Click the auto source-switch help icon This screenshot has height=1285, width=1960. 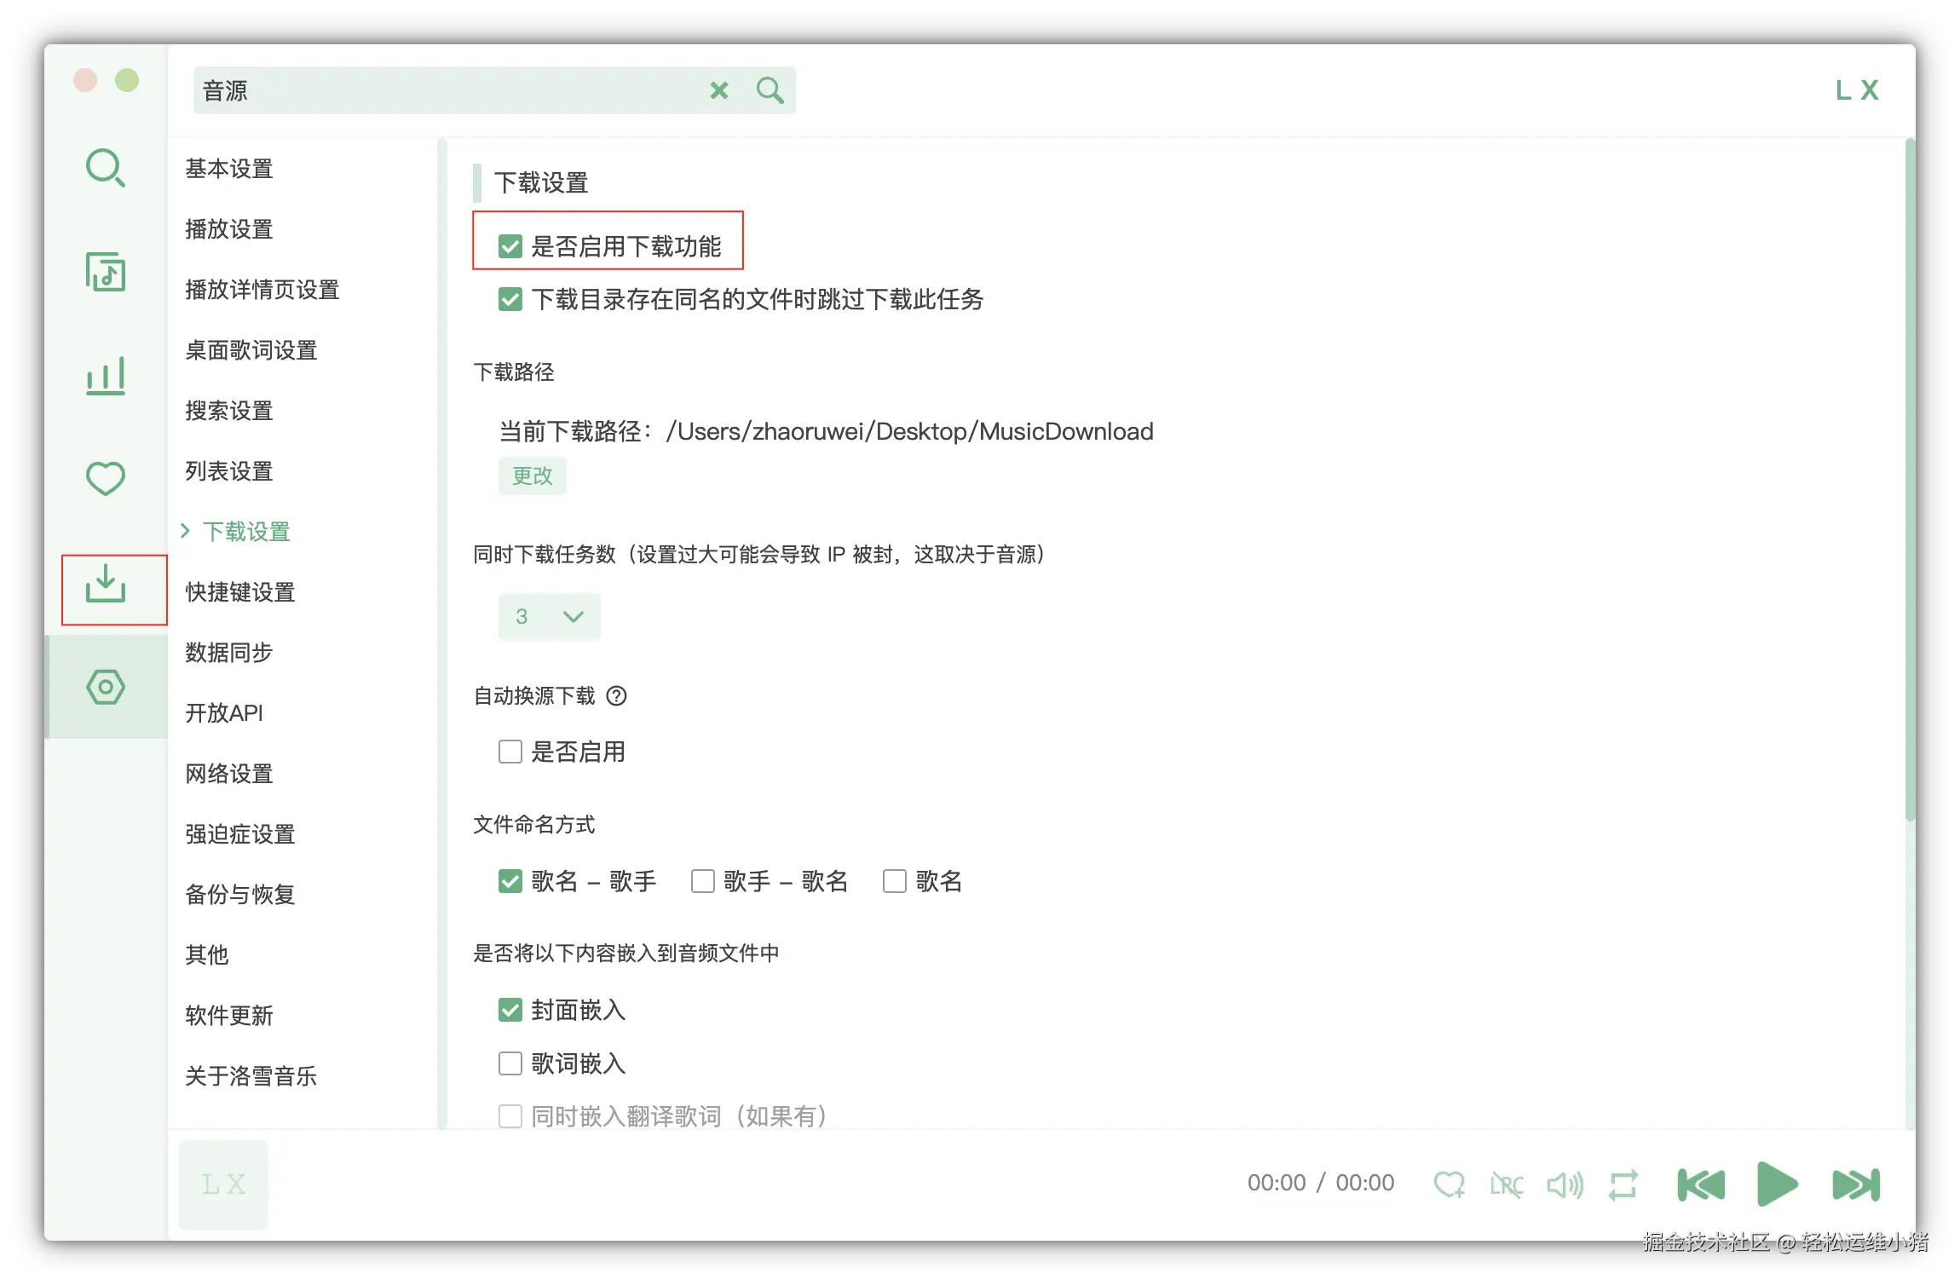pyautogui.click(x=616, y=696)
